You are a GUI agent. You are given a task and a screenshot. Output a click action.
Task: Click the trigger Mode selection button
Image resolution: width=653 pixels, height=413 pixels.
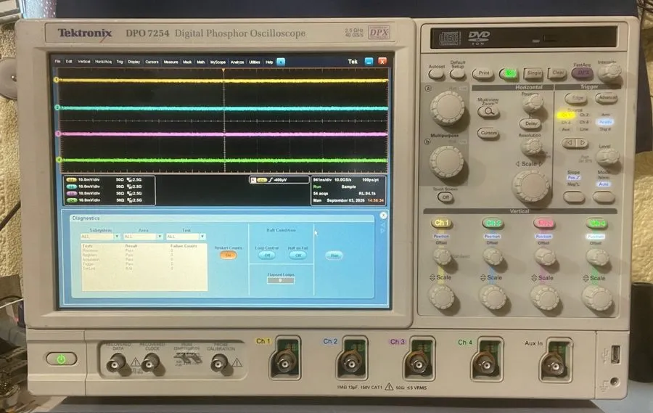click(604, 197)
